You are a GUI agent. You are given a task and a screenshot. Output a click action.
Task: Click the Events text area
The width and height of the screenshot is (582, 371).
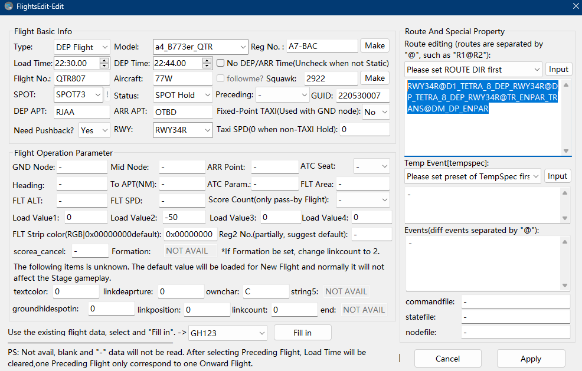tap(482, 264)
